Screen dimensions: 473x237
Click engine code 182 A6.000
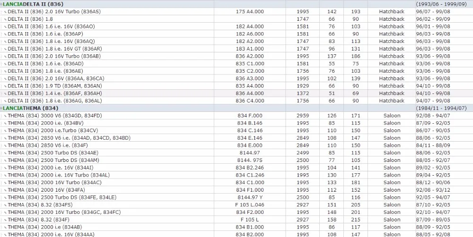250,34
